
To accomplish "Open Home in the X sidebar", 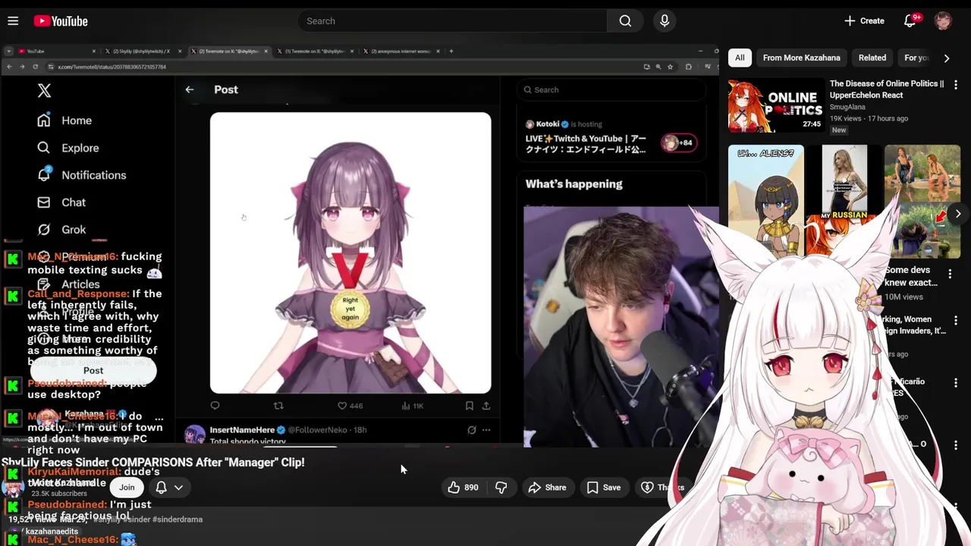I will (x=64, y=121).
